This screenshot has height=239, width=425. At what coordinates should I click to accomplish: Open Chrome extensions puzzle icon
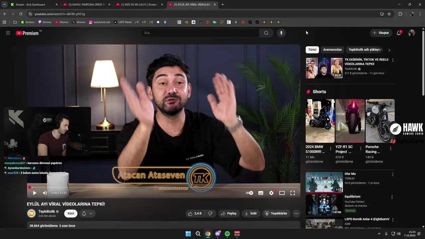point(400,14)
